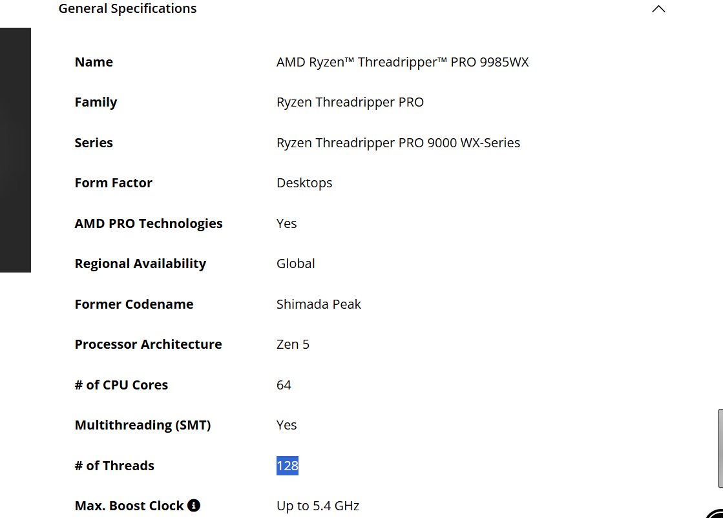The width and height of the screenshot is (723, 518).
Task: Click the Desktops form factor value
Action: pos(304,183)
